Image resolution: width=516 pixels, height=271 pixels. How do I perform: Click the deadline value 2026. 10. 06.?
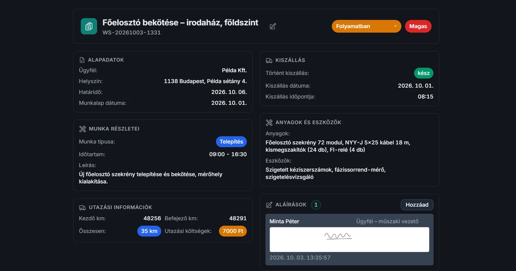pyautogui.click(x=229, y=92)
